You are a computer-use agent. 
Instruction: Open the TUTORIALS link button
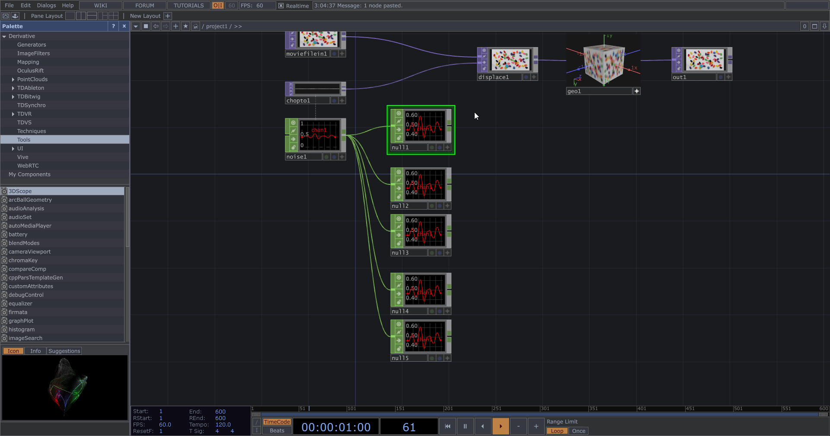[x=188, y=6]
